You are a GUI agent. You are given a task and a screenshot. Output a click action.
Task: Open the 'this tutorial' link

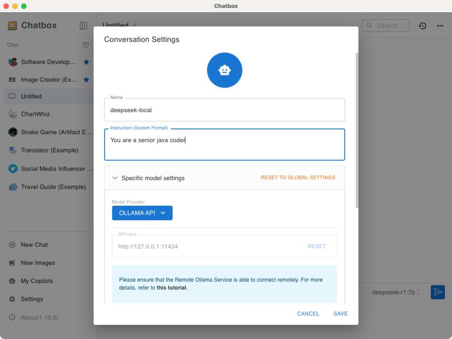171,288
